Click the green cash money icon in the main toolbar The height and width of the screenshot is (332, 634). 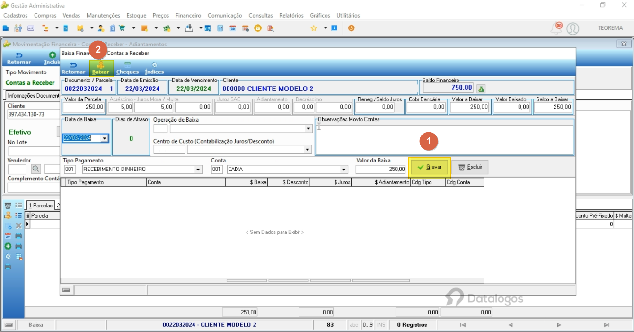[x=167, y=28]
